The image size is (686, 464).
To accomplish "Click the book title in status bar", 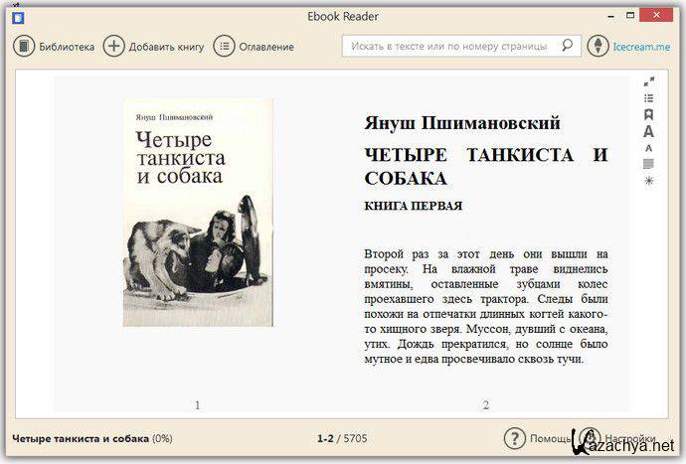I will [80, 438].
